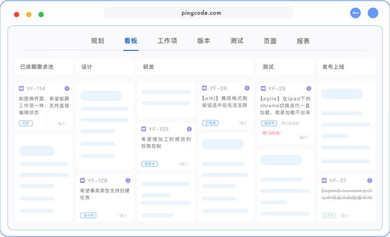
Task: Click the 设计中 status tag on YF-128
Action: (88, 216)
